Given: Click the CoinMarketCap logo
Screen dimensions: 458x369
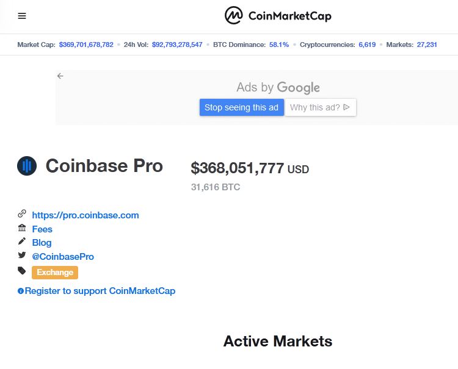Looking at the screenshot, I should [278, 16].
